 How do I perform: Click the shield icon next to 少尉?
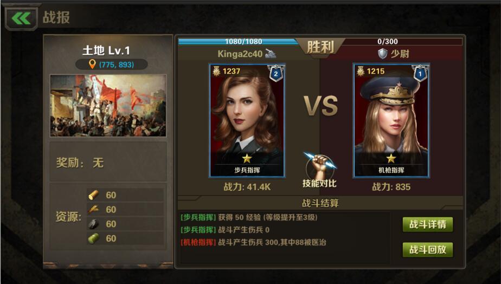point(382,53)
